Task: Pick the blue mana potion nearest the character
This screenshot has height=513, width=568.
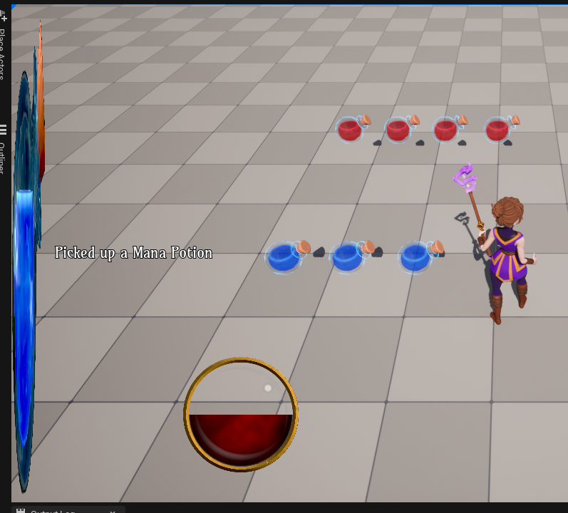Action: click(x=420, y=256)
